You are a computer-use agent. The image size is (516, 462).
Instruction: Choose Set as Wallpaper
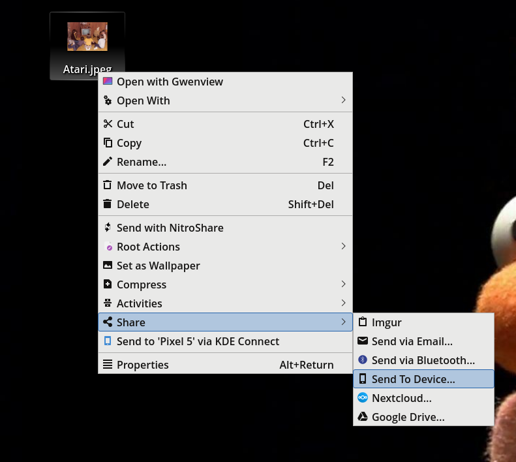click(x=225, y=266)
